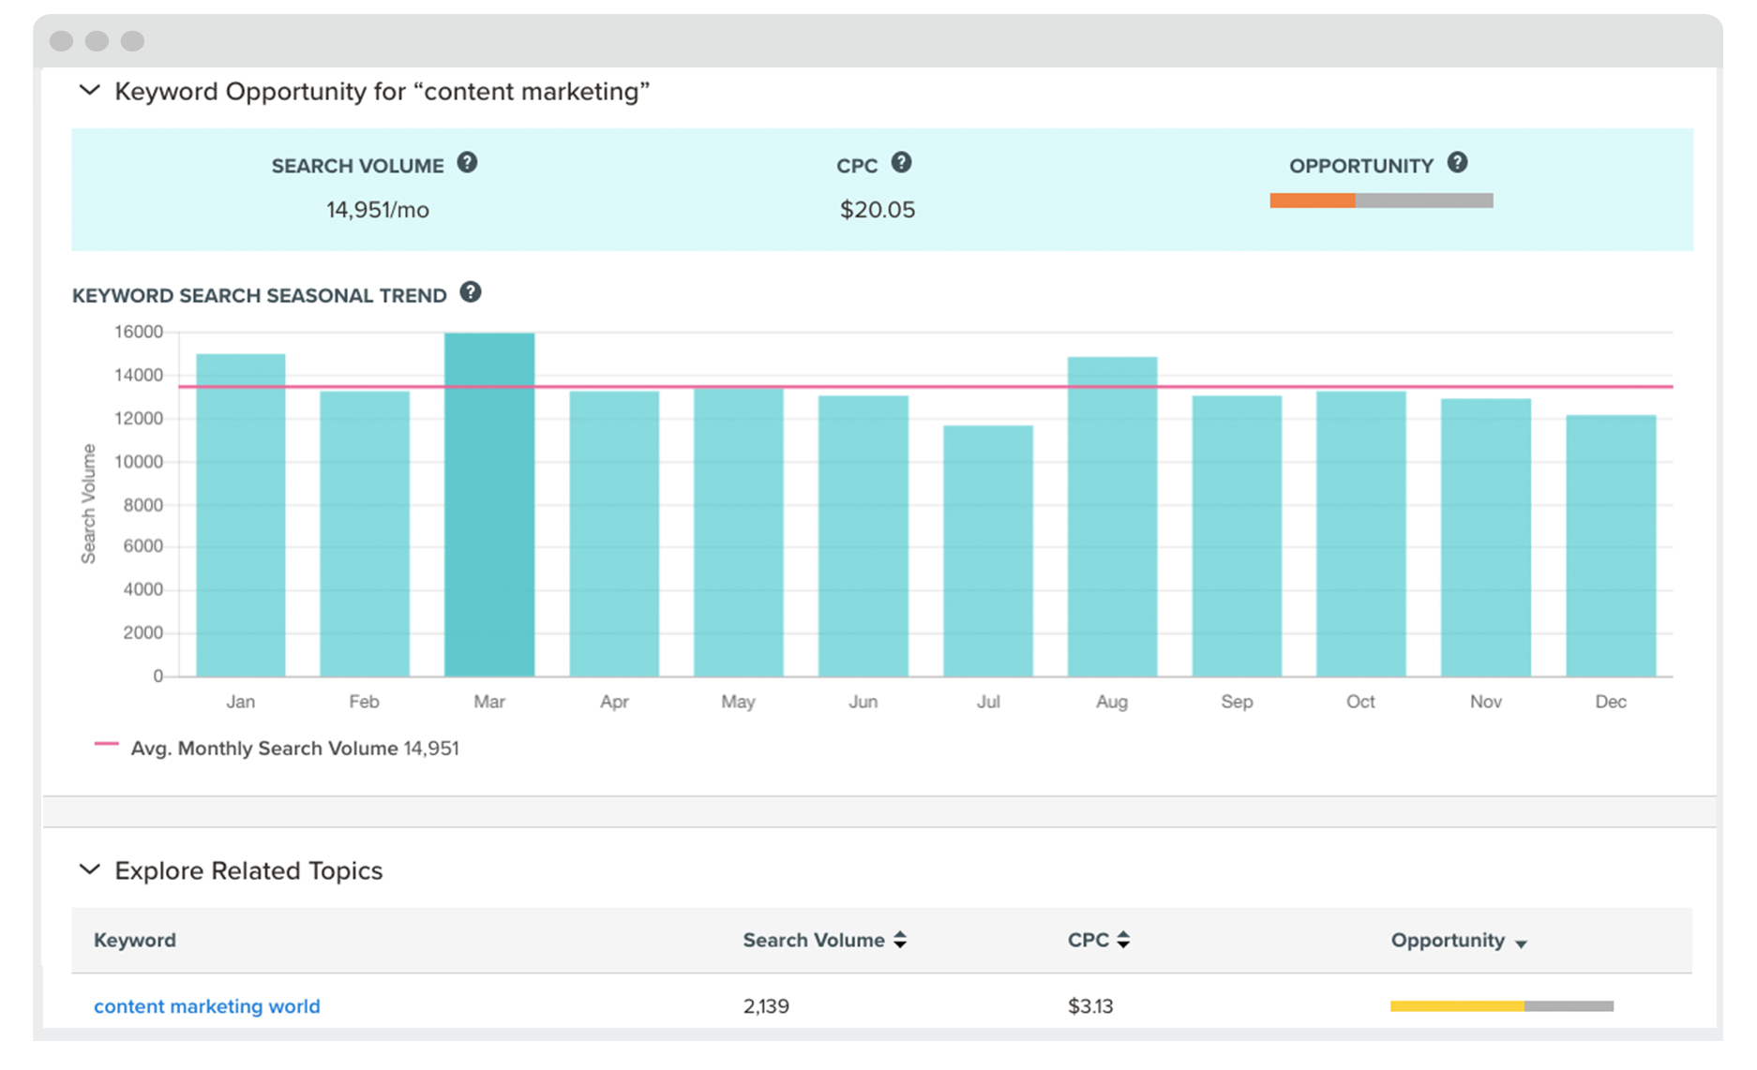Select the highlighted Mar bar in chart
1757x1070 pixels.
pos(489,506)
